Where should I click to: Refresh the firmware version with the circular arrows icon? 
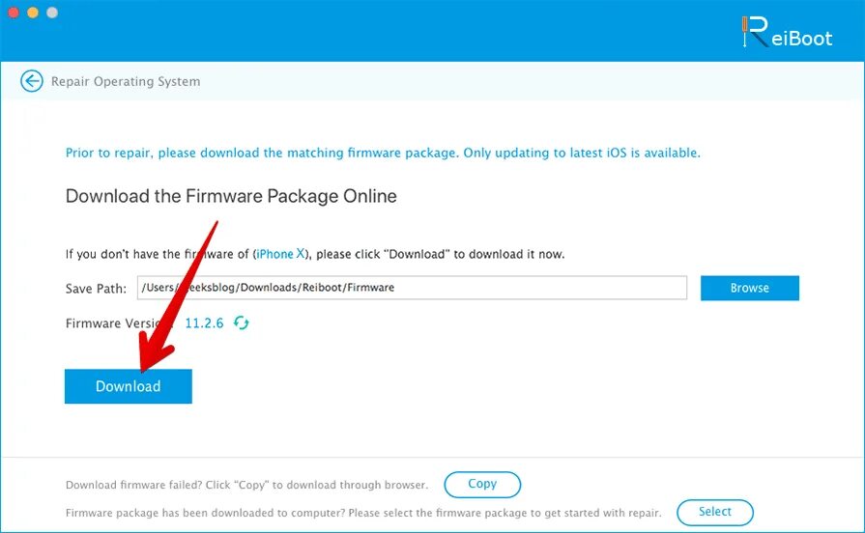point(241,323)
